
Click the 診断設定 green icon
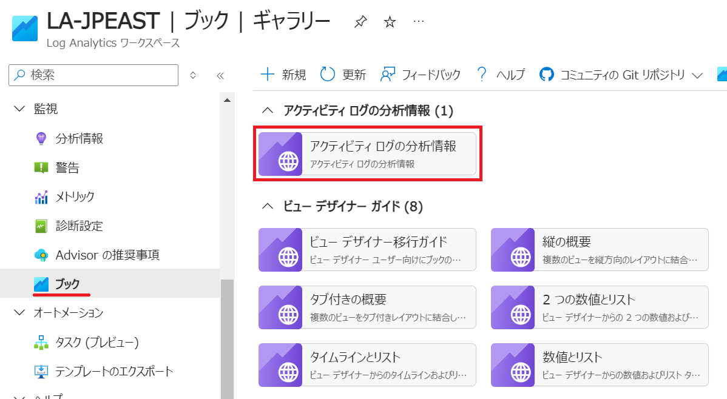[x=41, y=226]
